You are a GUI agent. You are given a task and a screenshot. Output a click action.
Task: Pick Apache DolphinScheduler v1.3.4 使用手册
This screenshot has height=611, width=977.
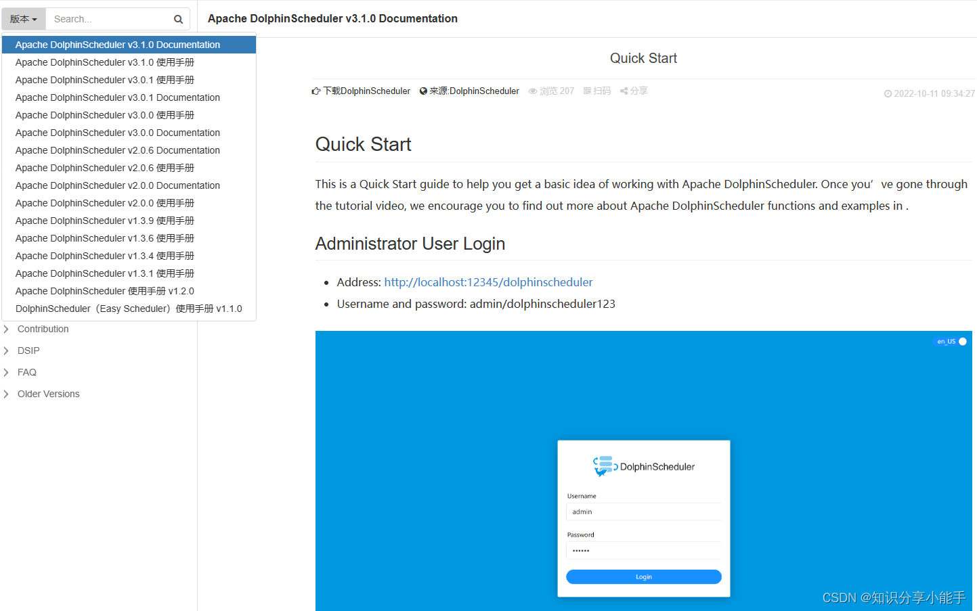129,256
